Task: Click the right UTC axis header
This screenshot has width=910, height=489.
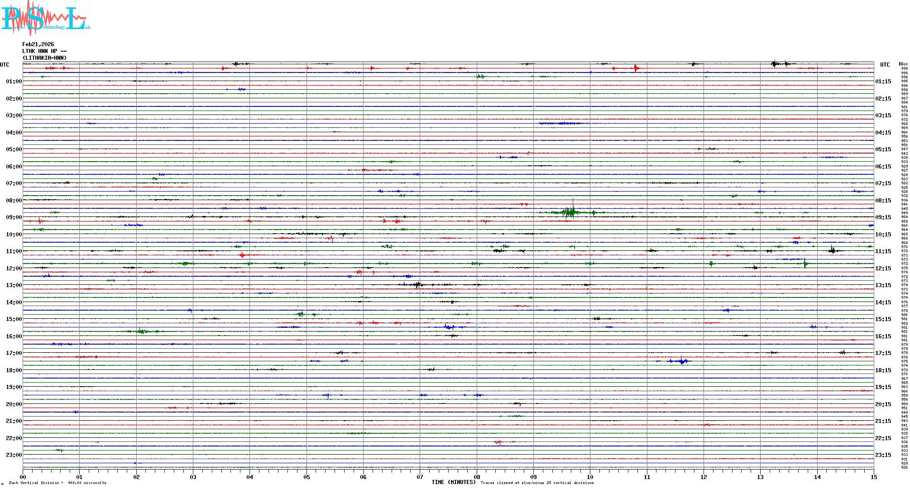Action: pyautogui.click(x=885, y=65)
